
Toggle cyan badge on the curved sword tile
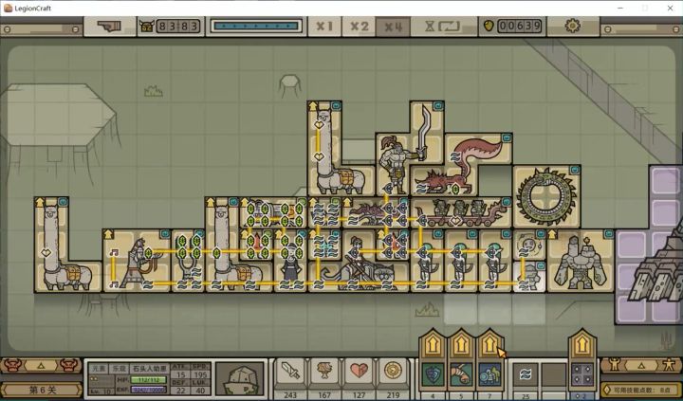(437, 106)
